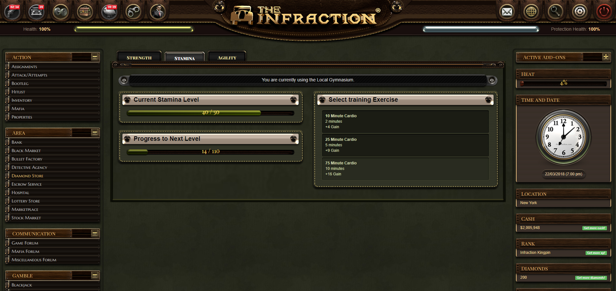Select the 25 Minute Cardio exercise

405,145
